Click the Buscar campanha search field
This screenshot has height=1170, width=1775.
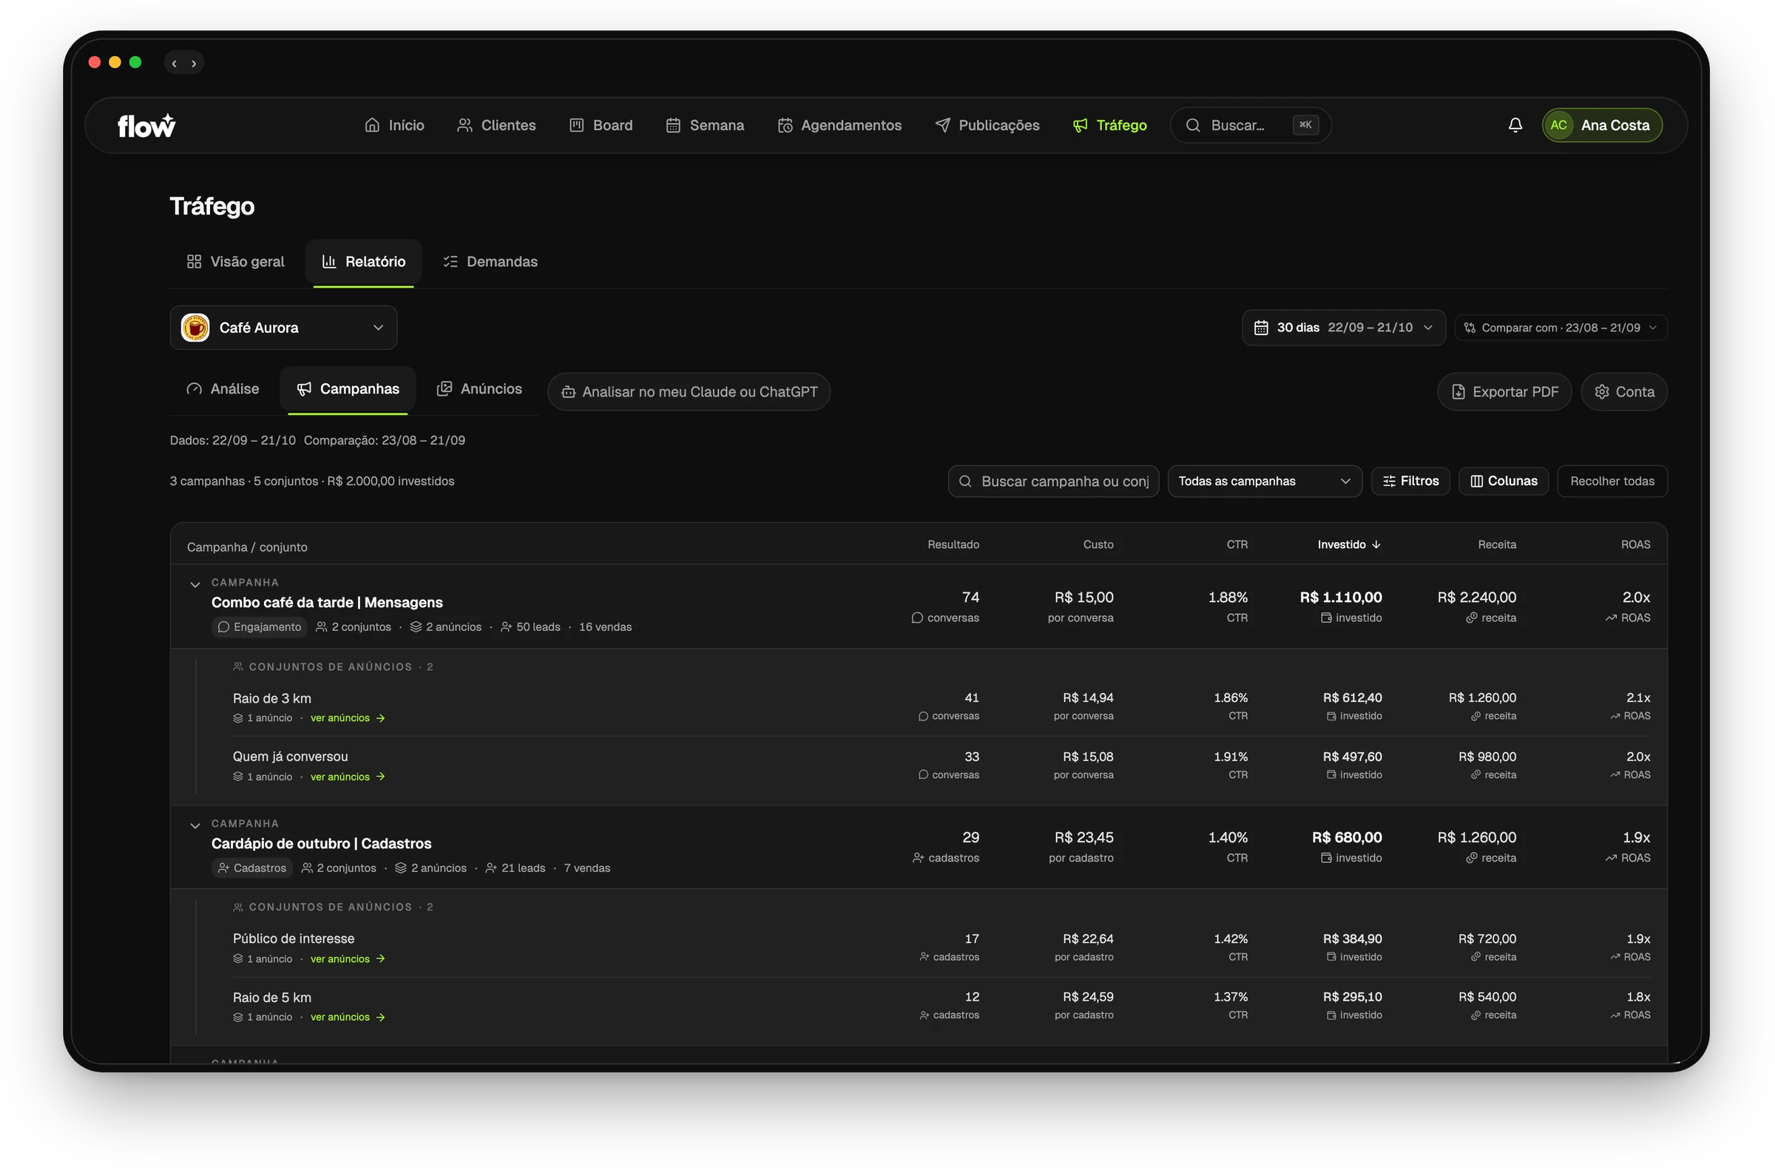click(1052, 481)
